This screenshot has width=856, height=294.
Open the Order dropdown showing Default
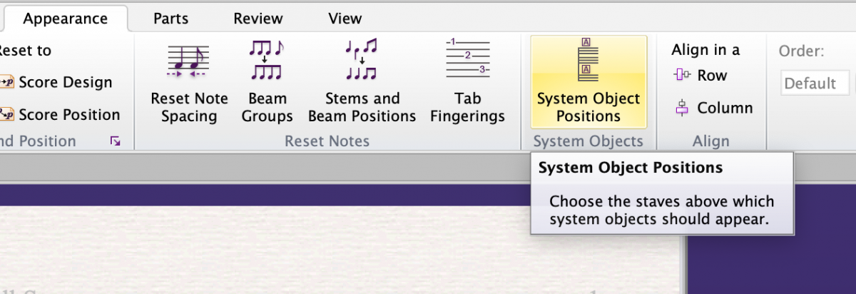pyautogui.click(x=815, y=83)
